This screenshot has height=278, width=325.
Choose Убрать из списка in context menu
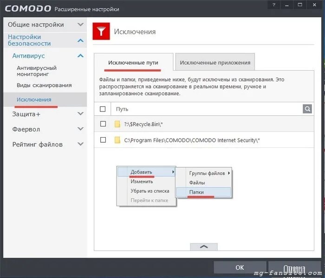click(x=146, y=191)
